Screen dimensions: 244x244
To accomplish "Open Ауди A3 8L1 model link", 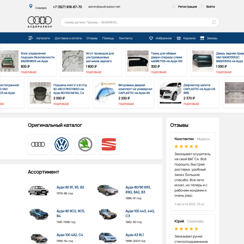I will pyautogui.click(x=135, y=235).
